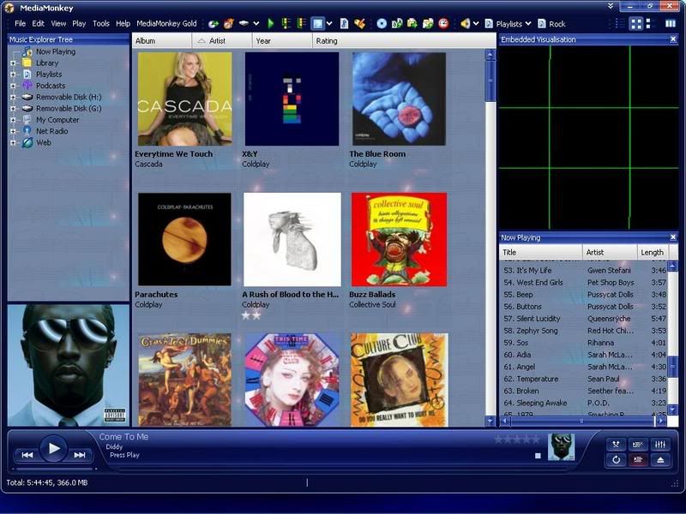Click the Web globe tree icon
This screenshot has width=686, height=514.
(x=27, y=142)
